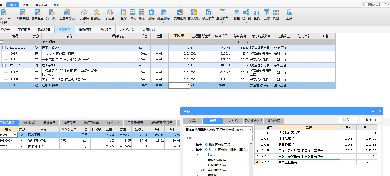Screen dimensions: 390x176
Task: Go to the 措施项目 tab
Action: (85, 30)
